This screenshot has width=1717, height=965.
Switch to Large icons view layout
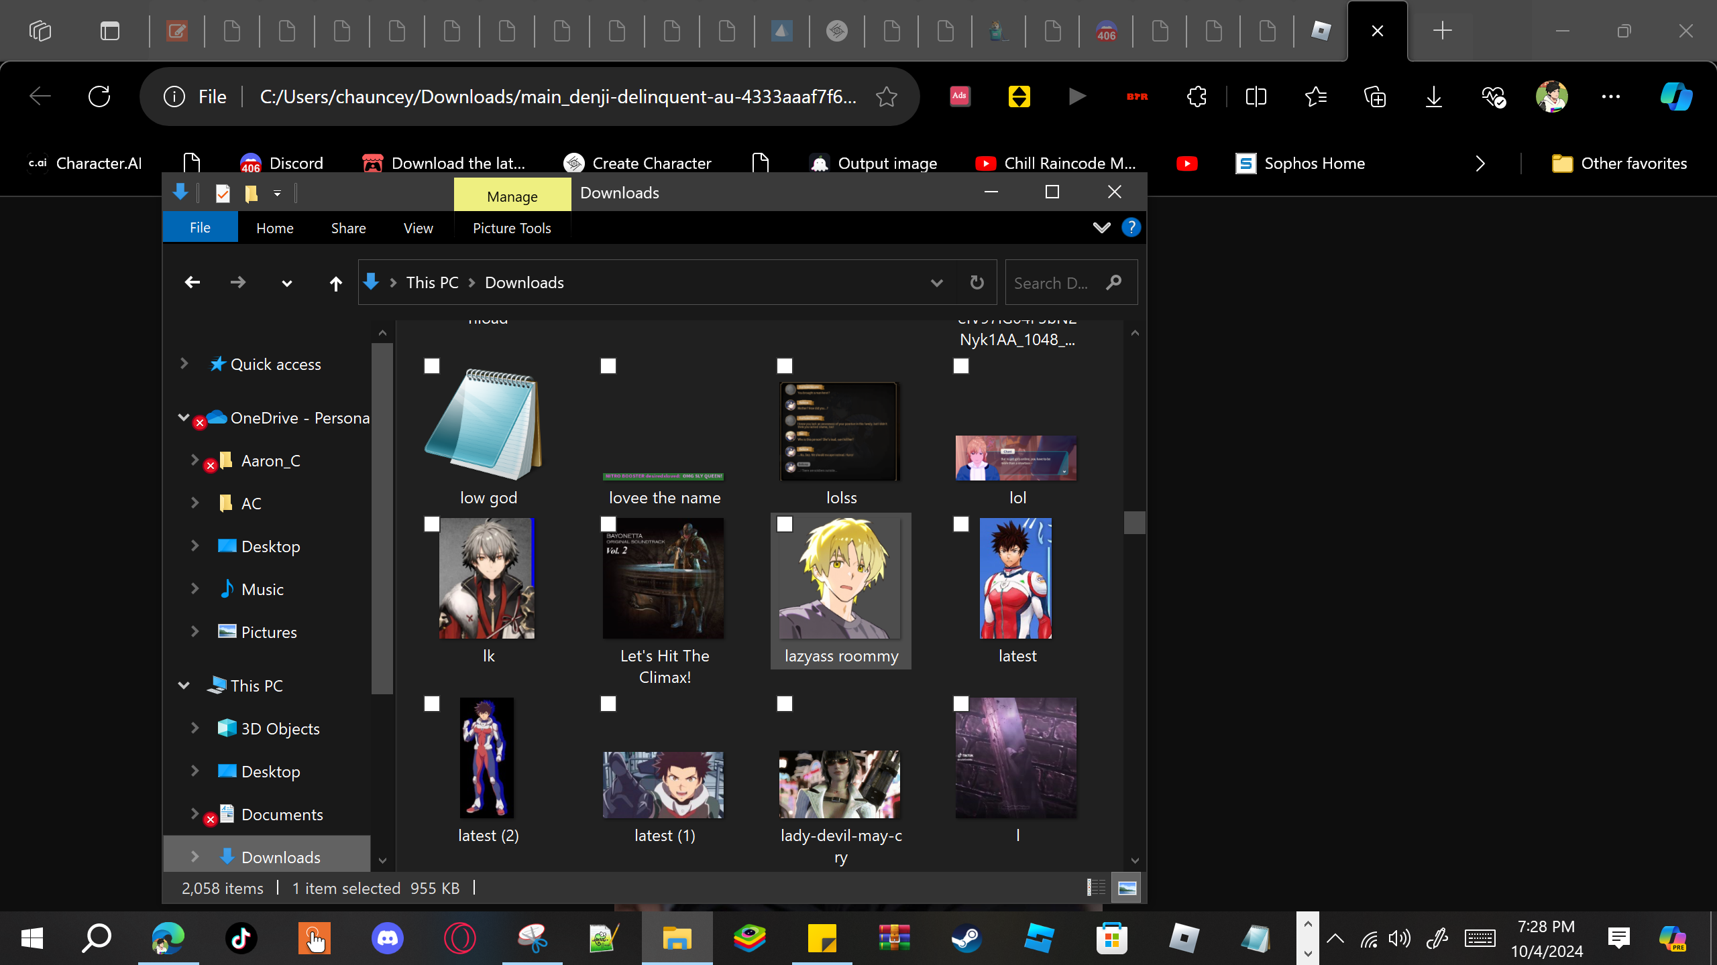(1127, 888)
